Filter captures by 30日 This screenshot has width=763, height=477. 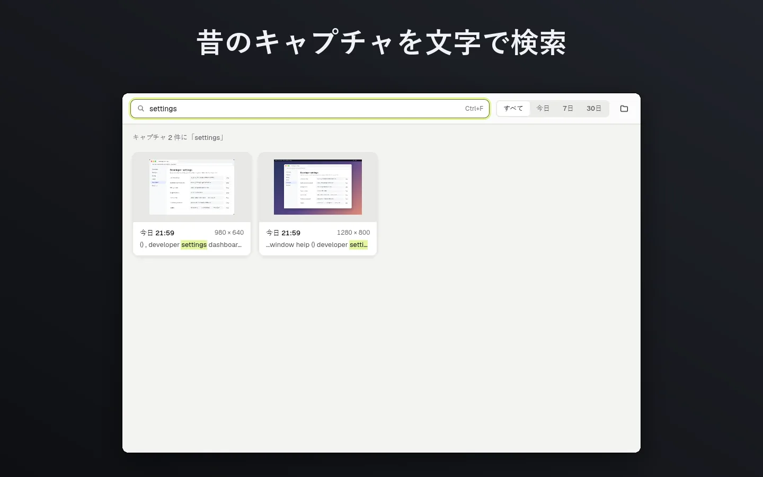tap(594, 109)
